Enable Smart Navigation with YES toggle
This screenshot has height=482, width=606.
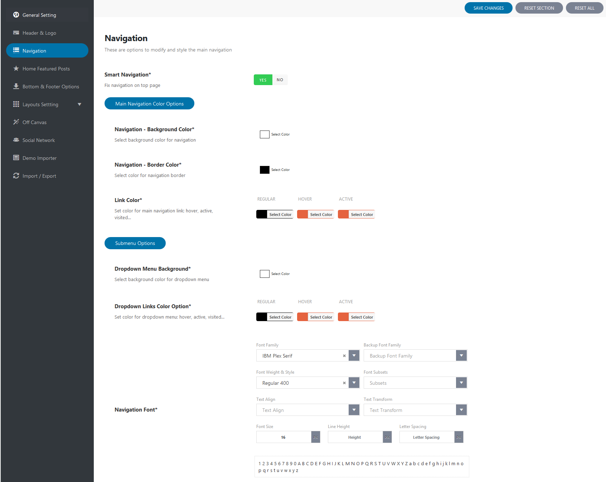point(263,80)
